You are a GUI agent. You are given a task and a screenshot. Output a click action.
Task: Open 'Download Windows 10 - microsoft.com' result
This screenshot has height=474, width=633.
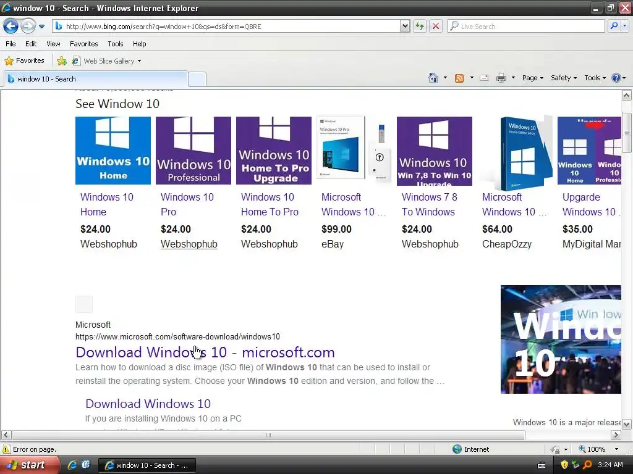tap(205, 352)
